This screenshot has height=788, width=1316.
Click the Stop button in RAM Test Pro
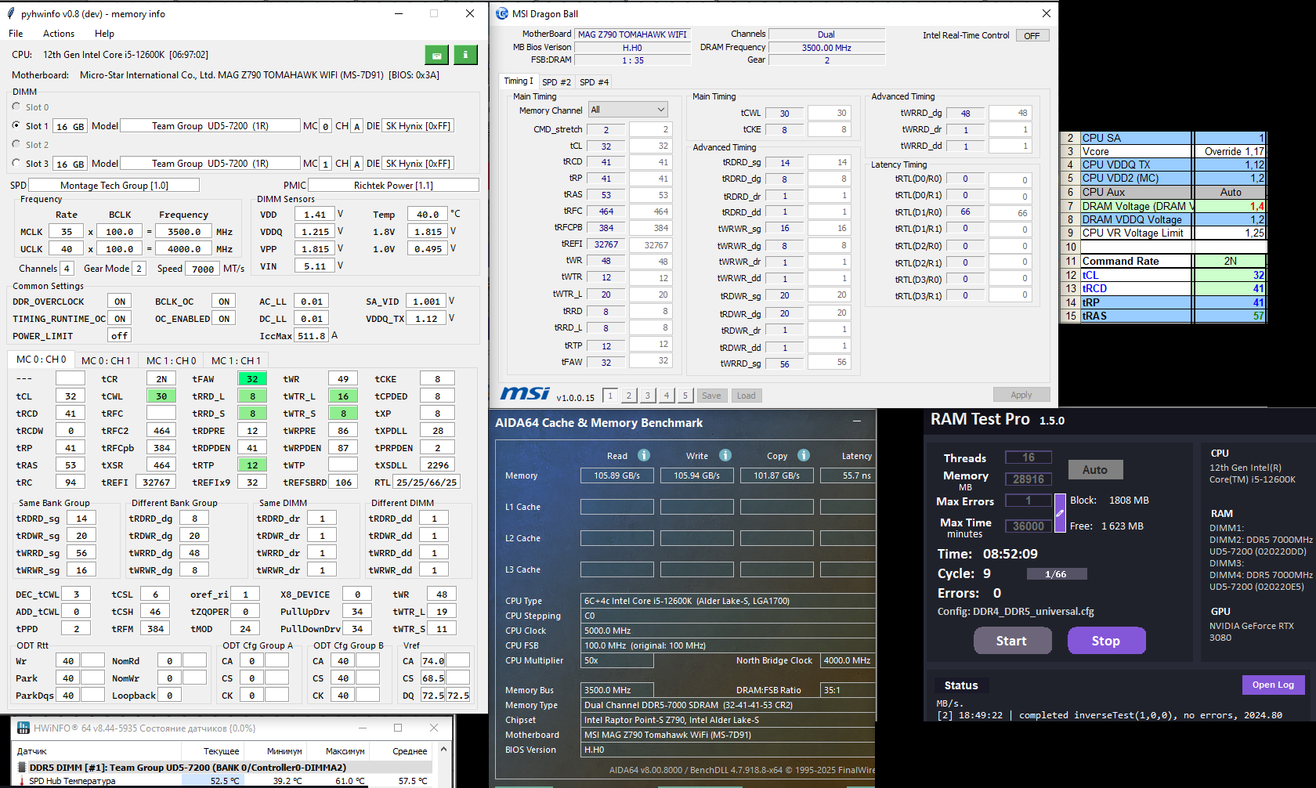[x=1106, y=641]
